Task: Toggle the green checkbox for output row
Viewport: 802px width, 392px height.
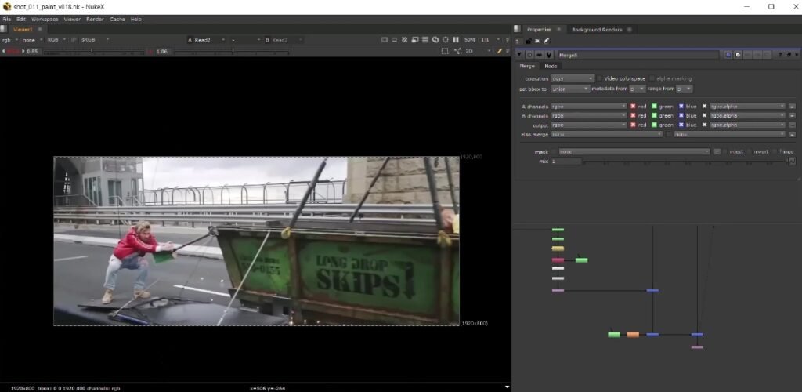Action: pyautogui.click(x=654, y=125)
